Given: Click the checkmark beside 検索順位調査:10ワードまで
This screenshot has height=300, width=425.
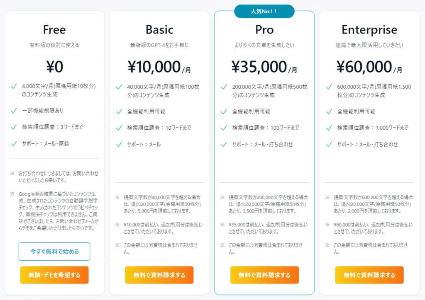Looking at the screenshot, I should [x=119, y=128].
